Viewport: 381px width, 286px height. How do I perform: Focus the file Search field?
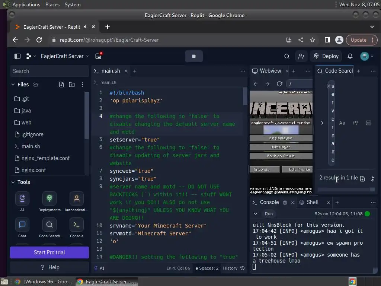(x=49, y=71)
